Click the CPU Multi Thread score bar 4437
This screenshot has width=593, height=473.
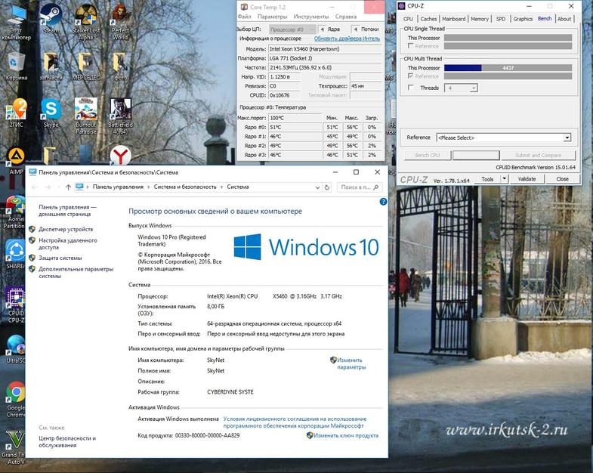508,68
